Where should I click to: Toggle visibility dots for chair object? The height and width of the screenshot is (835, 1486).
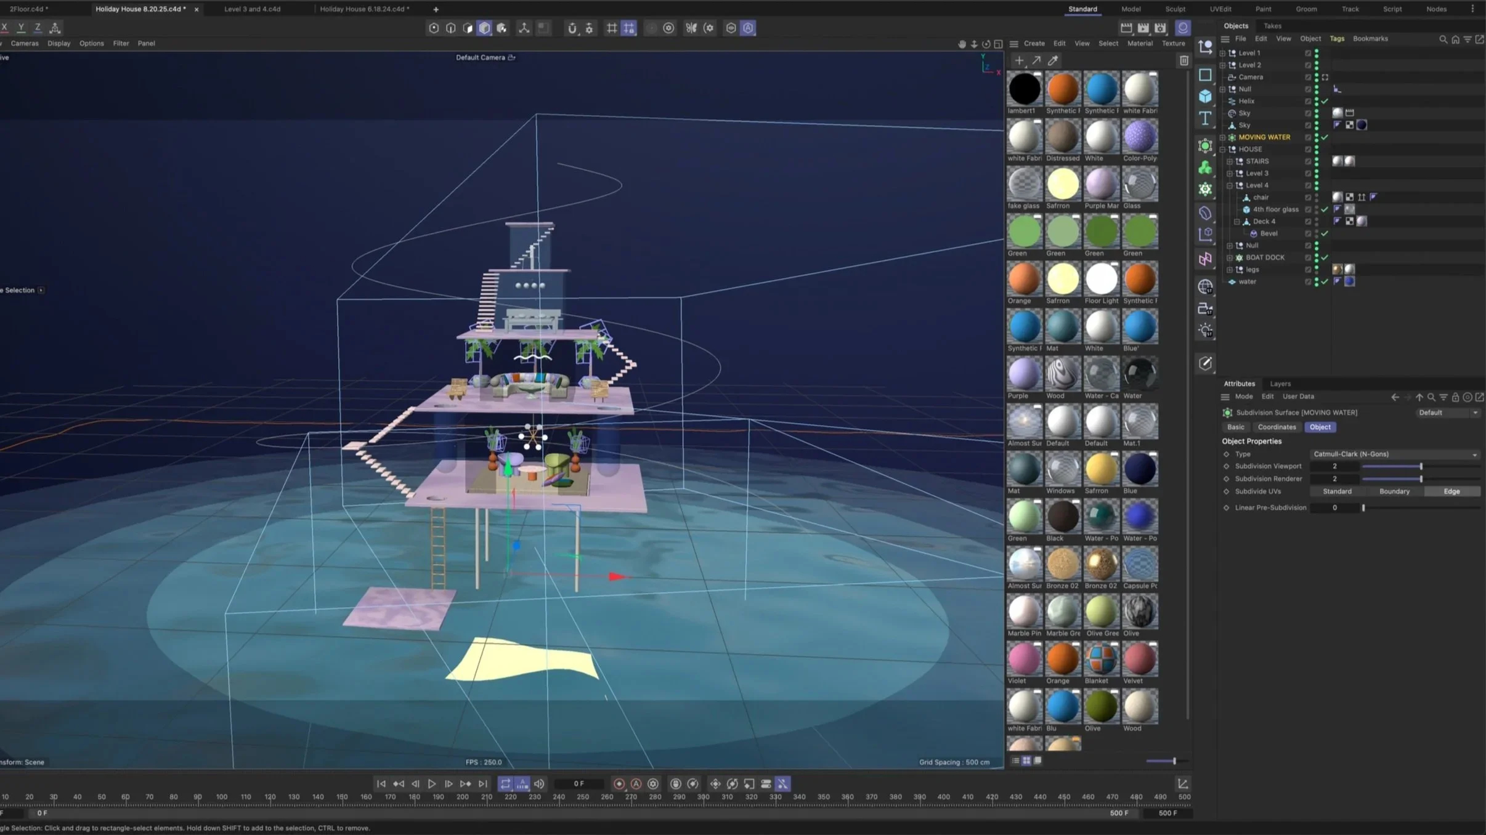coord(1317,198)
